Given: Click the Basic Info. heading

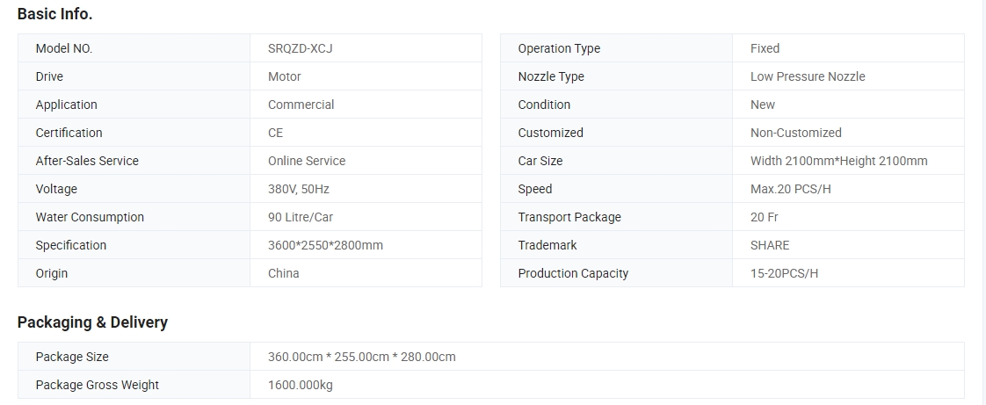Looking at the screenshot, I should click(55, 14).
